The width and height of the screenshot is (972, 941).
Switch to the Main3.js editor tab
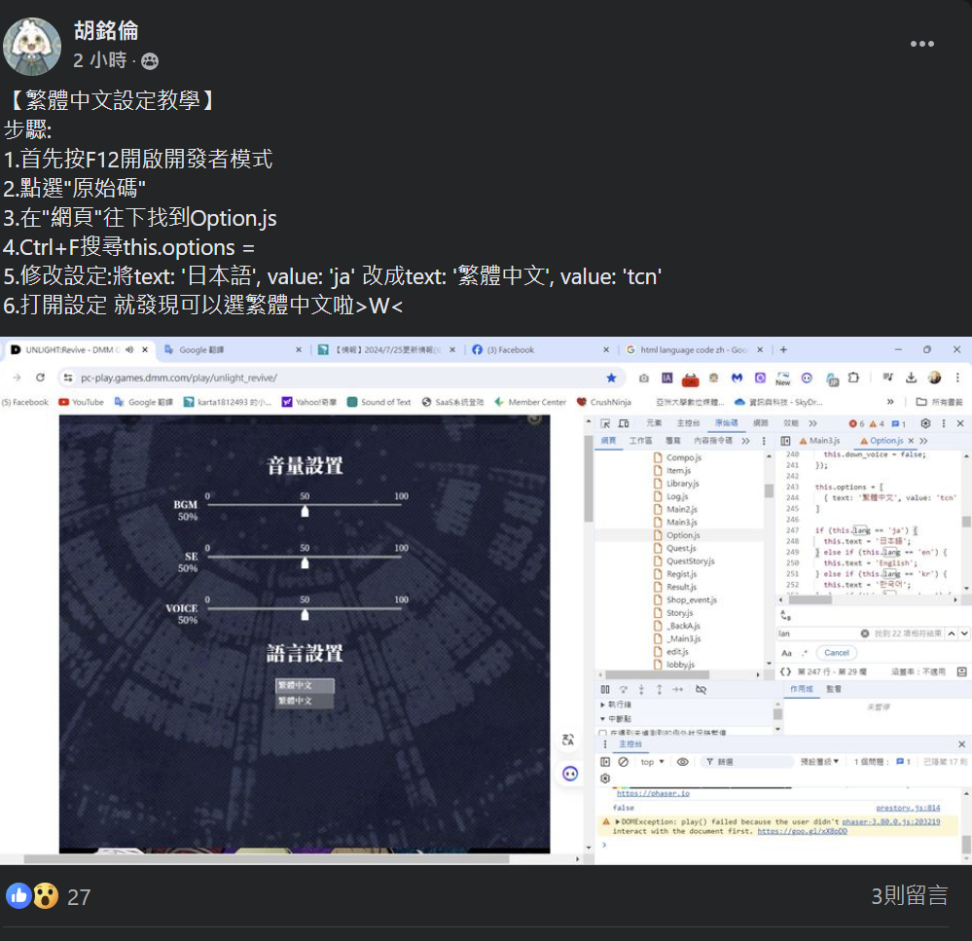click(819, 441)
